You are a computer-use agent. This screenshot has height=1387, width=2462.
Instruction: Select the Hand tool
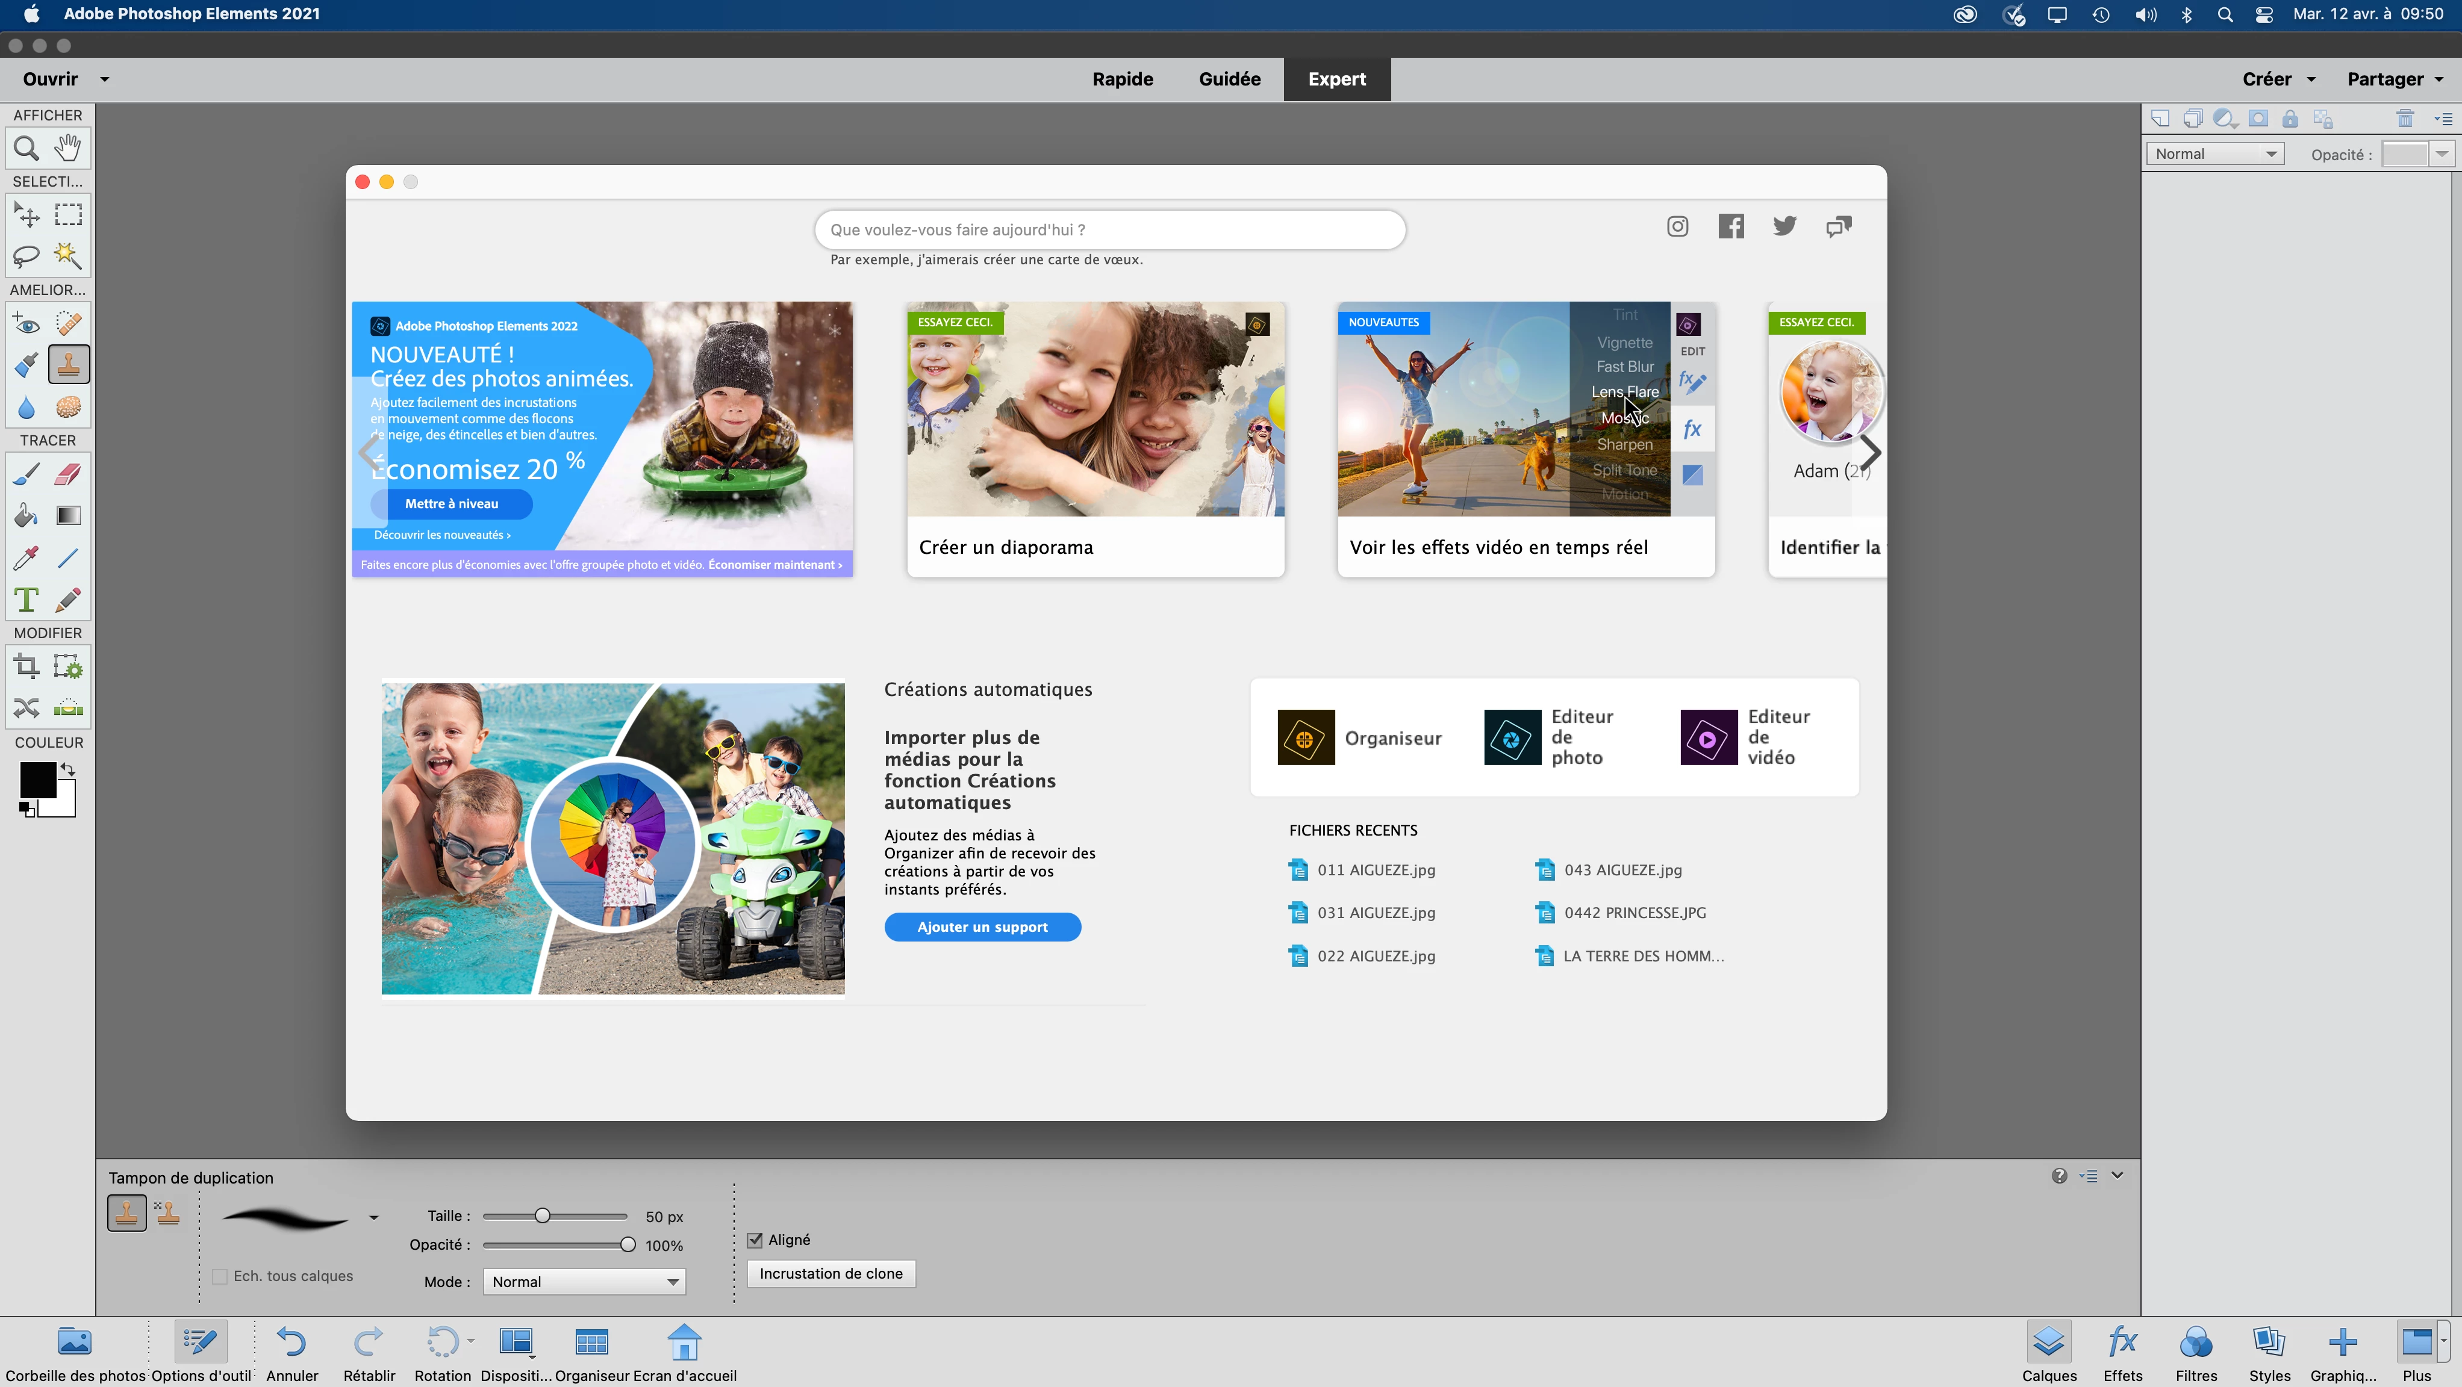click(68, 148)
